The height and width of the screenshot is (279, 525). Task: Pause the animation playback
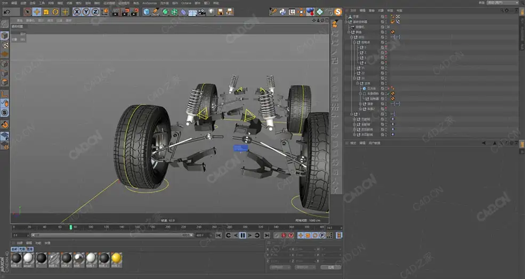click(243, 235)
